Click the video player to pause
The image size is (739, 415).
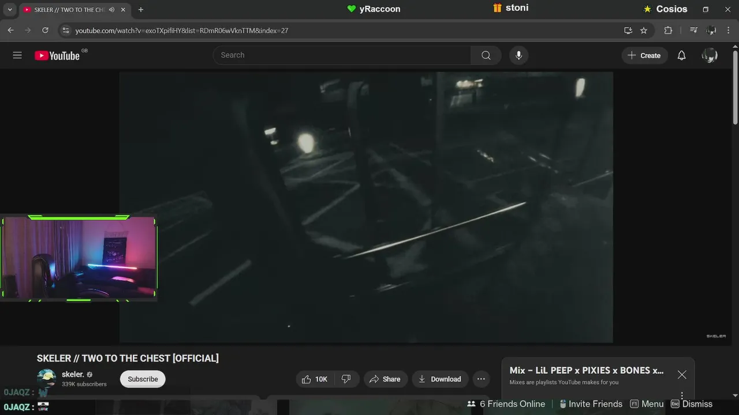366,207
